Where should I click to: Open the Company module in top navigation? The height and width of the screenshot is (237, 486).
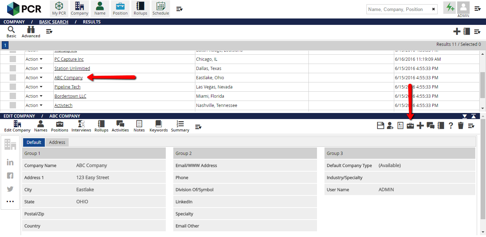pyautogui.click(x=79, y=9)
